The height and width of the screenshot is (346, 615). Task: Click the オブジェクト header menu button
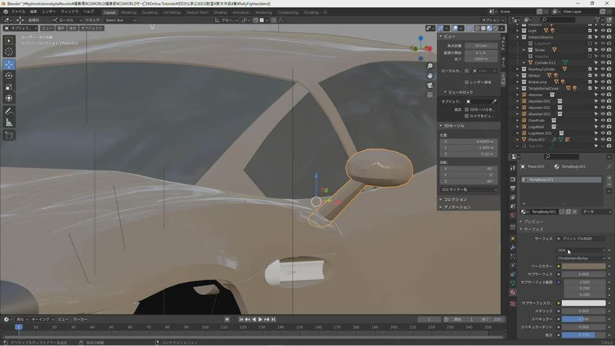coord(92,28)
